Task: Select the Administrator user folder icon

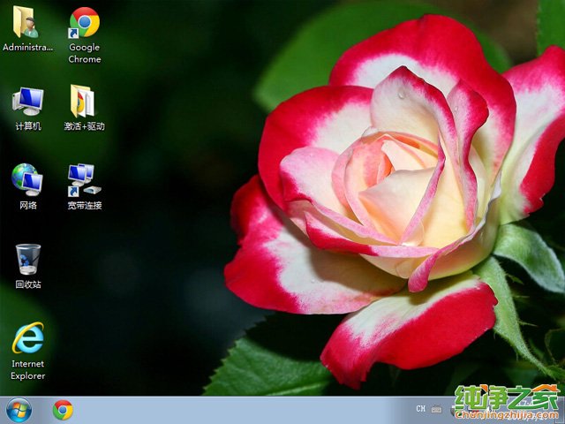Action: point(27,22)
